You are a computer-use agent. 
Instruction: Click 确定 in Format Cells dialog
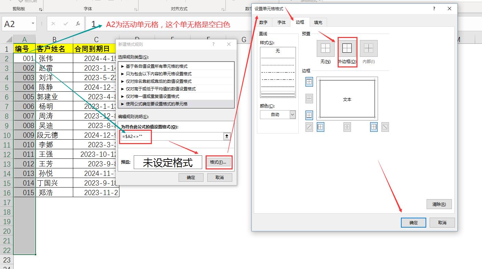point(414,222)
